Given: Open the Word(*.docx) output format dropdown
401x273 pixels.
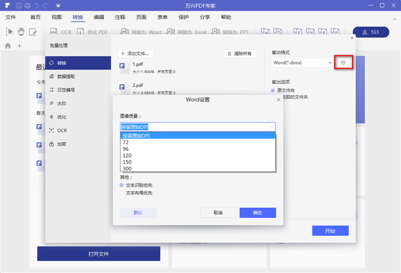Looking at the screenshot, I should 302,63.
